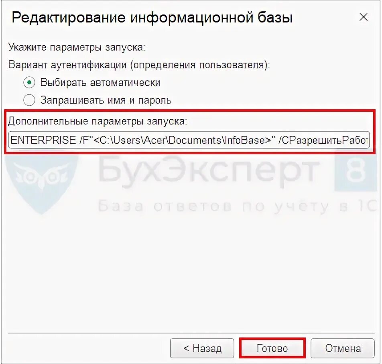Click the Укажите параметры запуска heading
The height and width of the screenshot is (364, 382).
(77, 47)
